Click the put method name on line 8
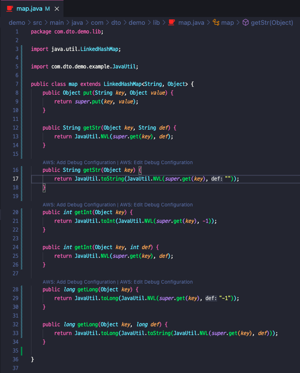This screenshot has height=373, width=300. point(88,93)
